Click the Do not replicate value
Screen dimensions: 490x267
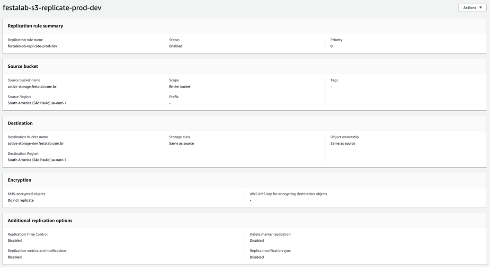[x=21, y=200]
